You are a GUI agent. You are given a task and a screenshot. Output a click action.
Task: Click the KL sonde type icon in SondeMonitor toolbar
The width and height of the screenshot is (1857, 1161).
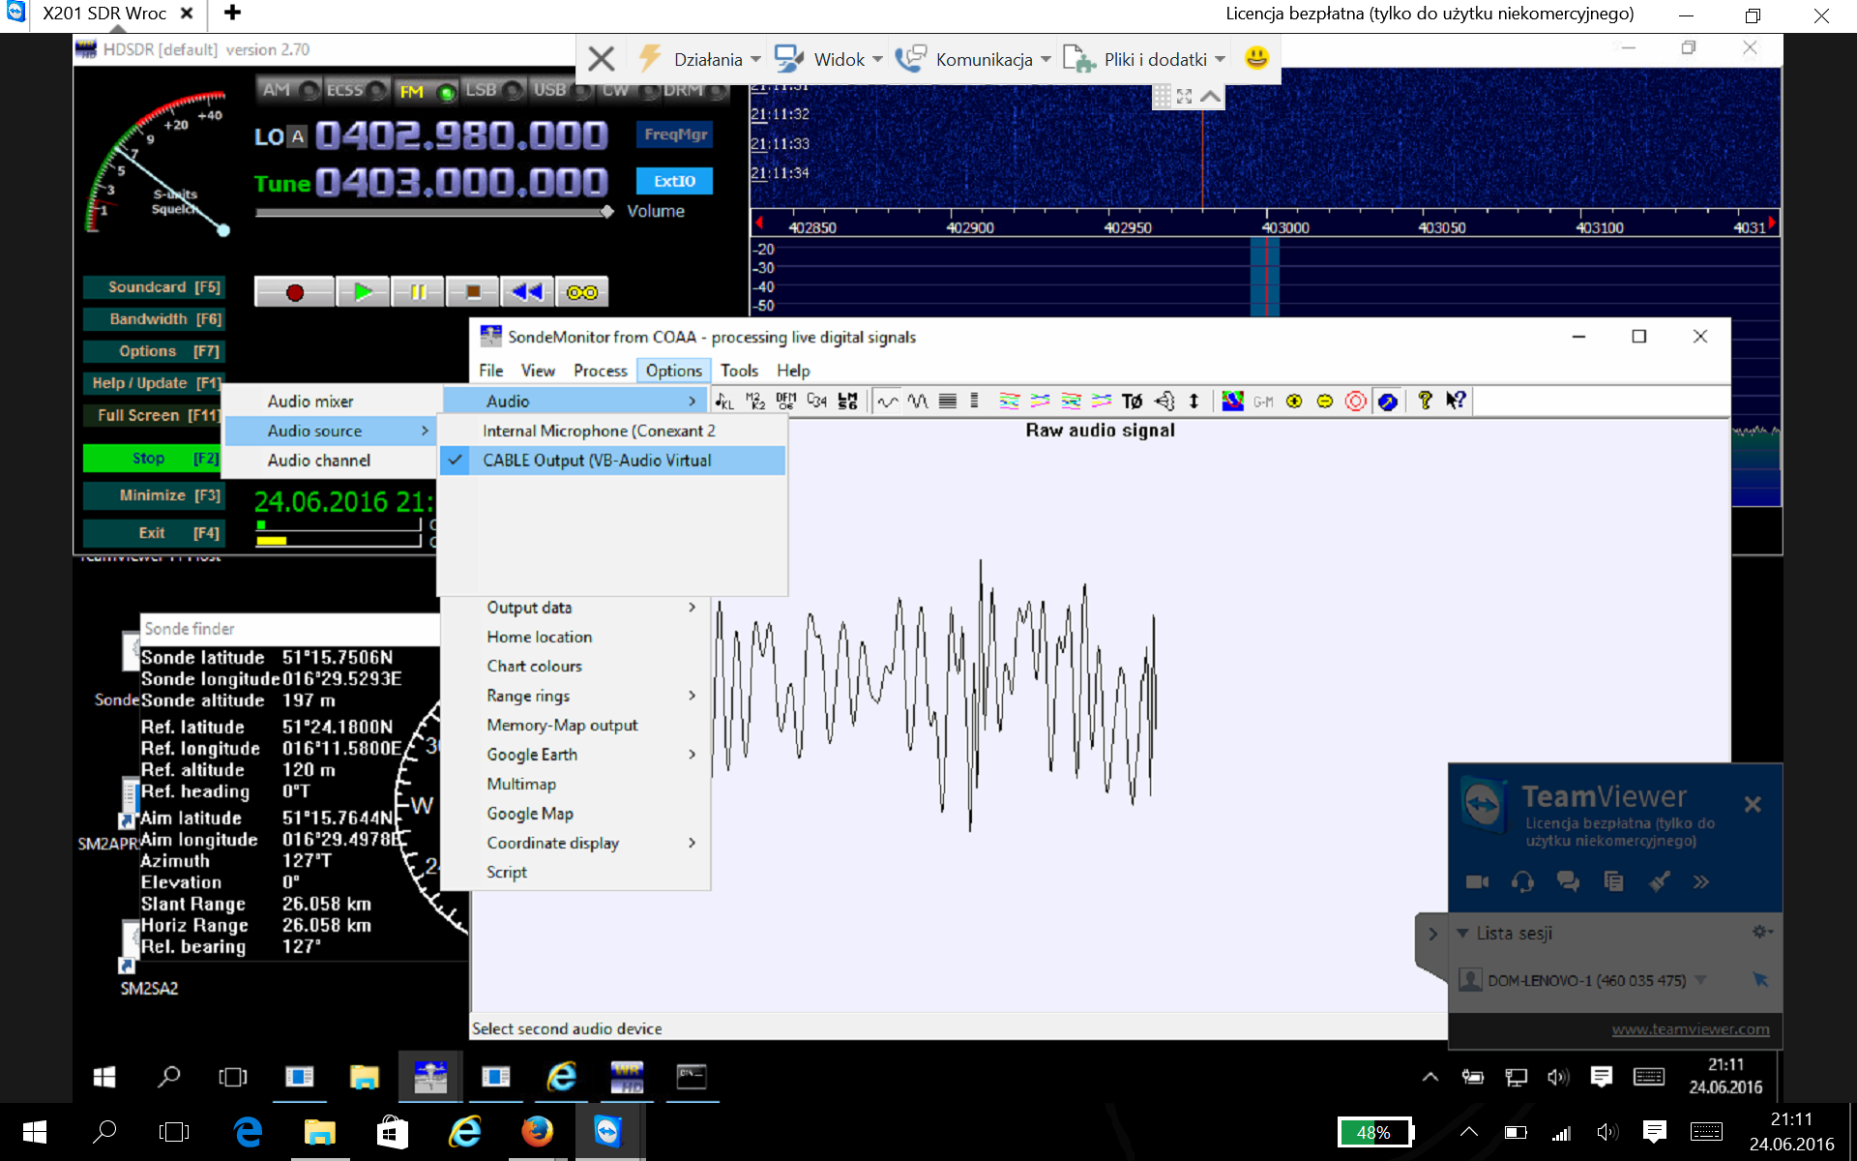(x=724, y=401)
